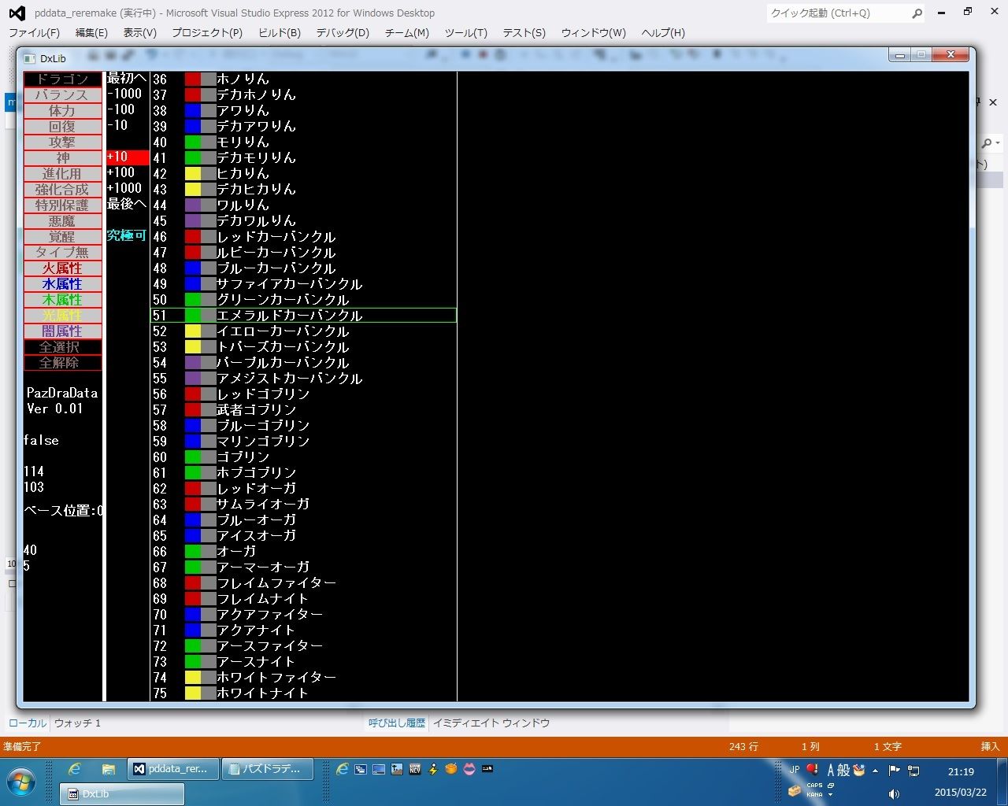Advance list with highlighted +10

click(128, 157)
